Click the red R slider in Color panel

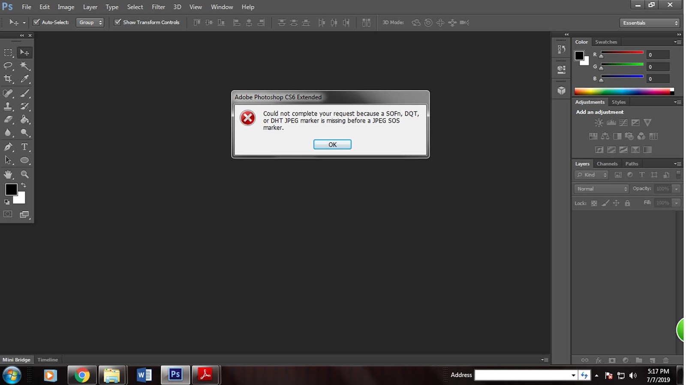pos(622,53)
